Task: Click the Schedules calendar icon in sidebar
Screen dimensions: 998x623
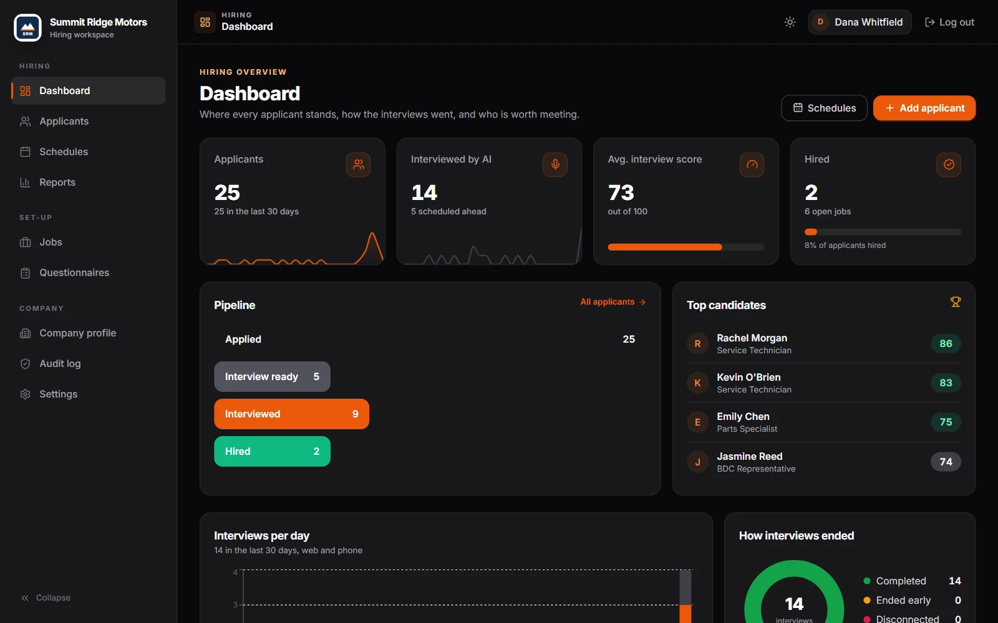Action: [x=25, y=152]
